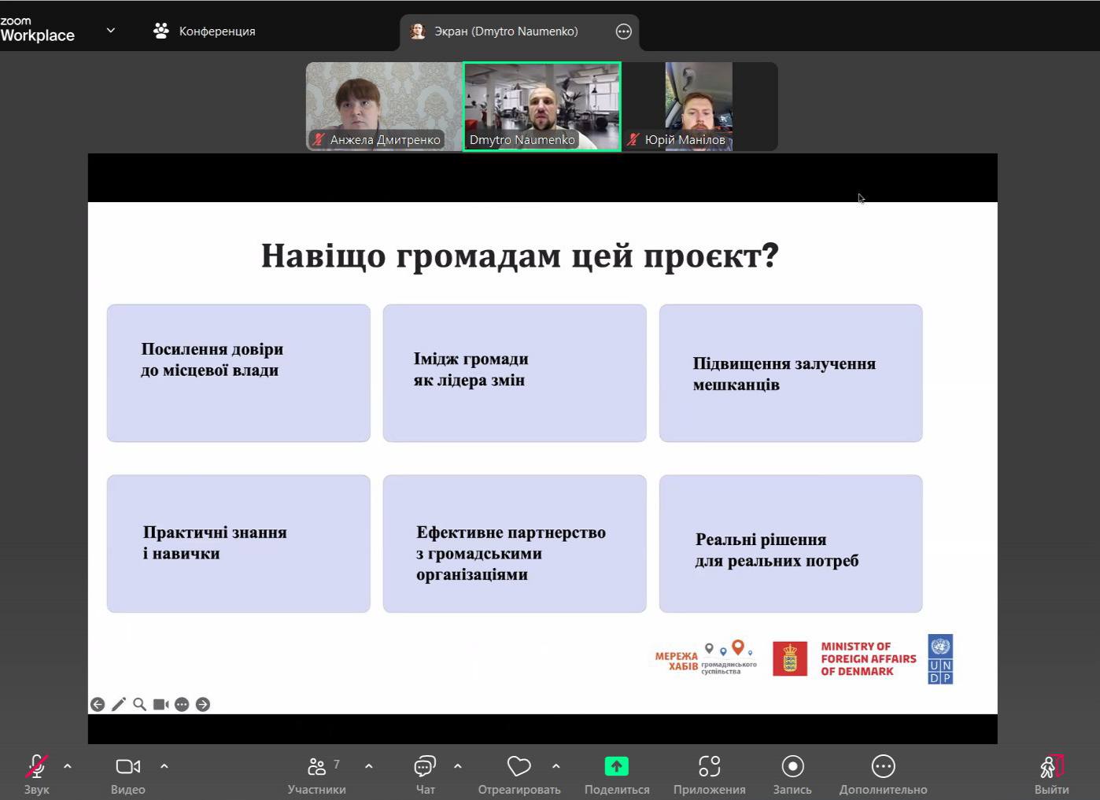
Task: Expand audio options arrow beside Звук
Action: (x=68, y=765)
